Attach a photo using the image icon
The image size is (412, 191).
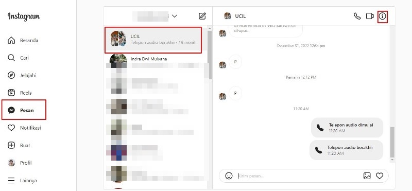(x=367, y=176)
